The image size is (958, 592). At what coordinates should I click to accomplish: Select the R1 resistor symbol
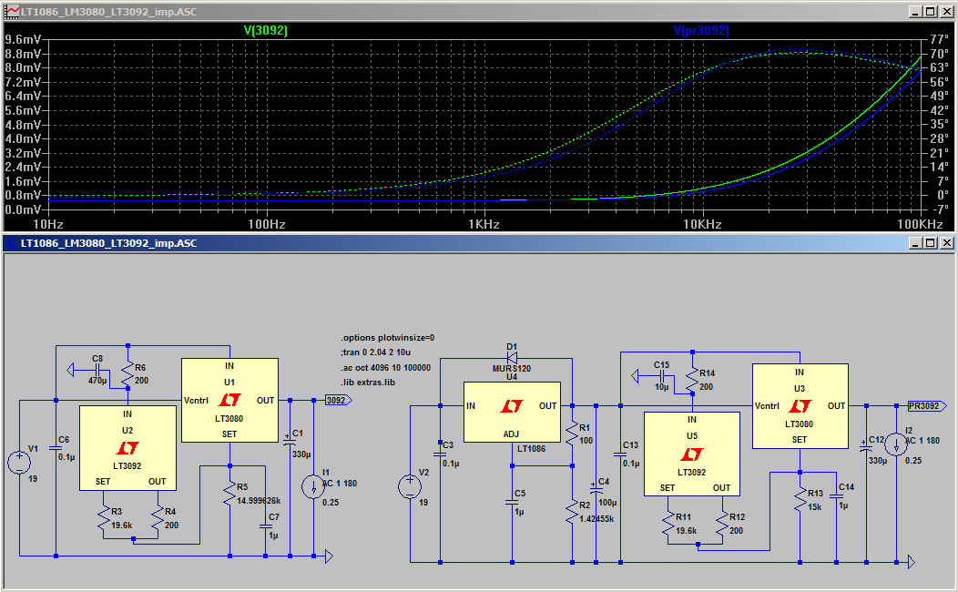click(573, 434)
